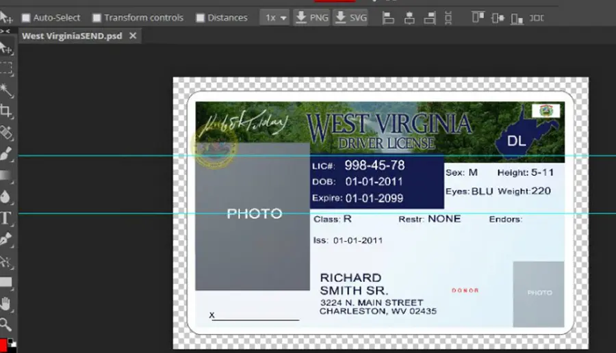The image size is (616, 353).
Task: Export the image via PNG button
Action: pos(312,18)
